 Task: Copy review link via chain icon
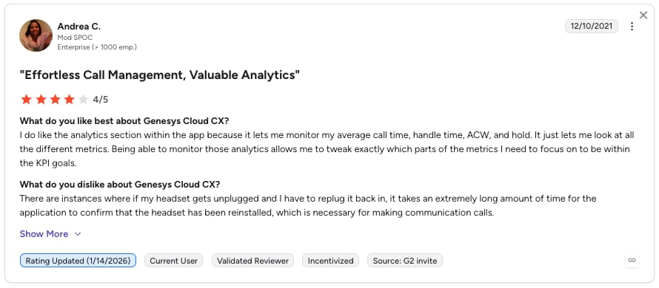tap(632, 261)
